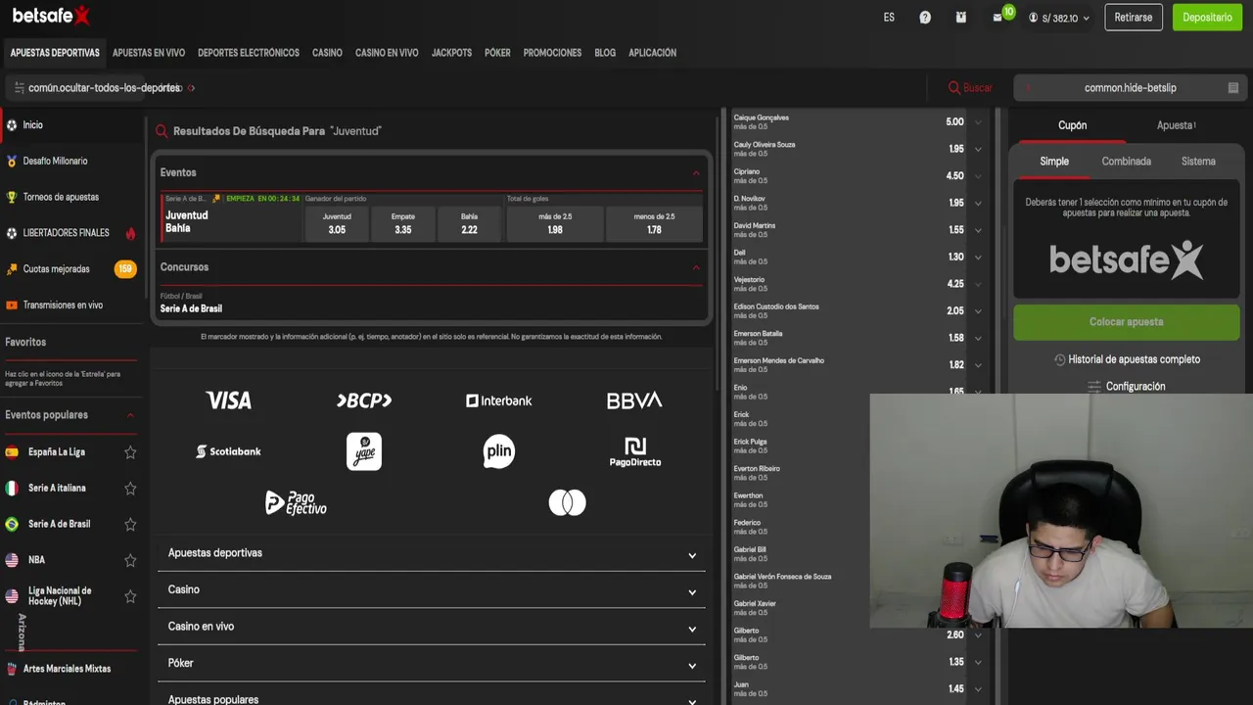Open Historial de apuestas completo link
The height and width of the screenshot is (705, 1253).
(x=1134, y=360)
